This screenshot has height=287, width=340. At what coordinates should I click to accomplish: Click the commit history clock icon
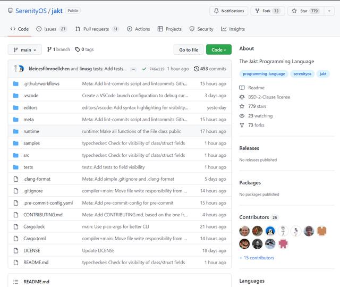pyautogui.click(x=196, y=69)
